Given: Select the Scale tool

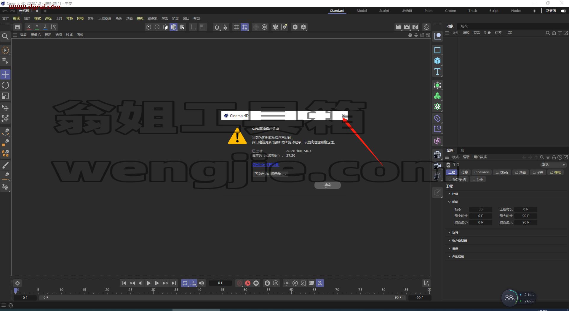Looking at the screenshot, I should (x=5, y=96).
